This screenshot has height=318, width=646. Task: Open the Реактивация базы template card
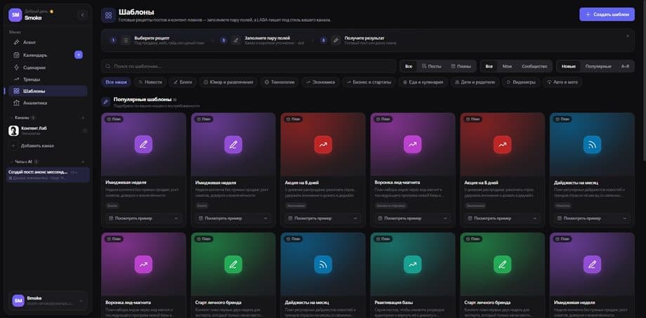tap(412, 275)
